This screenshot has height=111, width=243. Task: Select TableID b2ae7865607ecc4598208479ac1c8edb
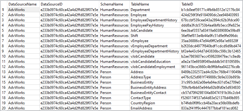(211, 56)
